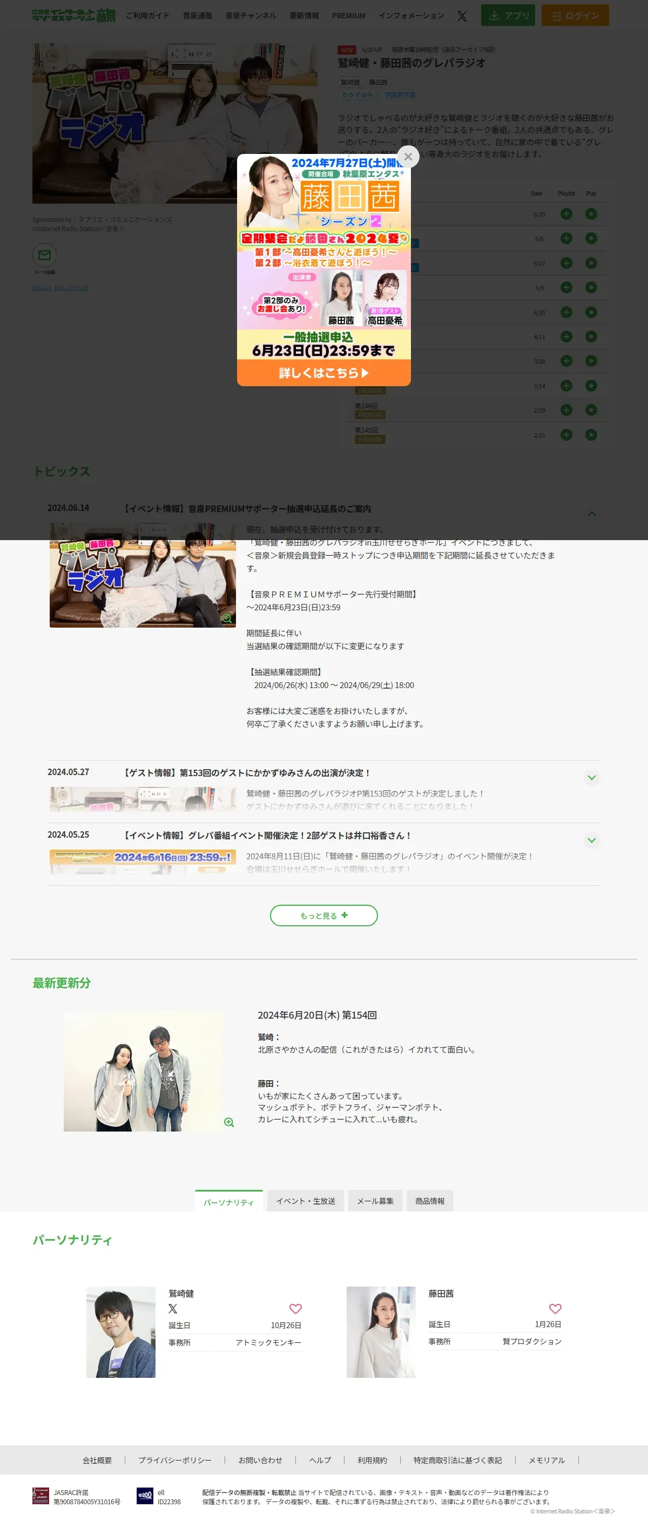Click the #グレパラジオ hashtag link
The height and width of the screenshot is (1528, 648).
click(x=71, y=288)
